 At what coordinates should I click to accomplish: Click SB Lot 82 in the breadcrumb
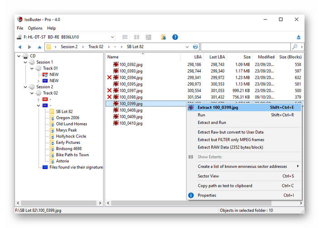pyautogui.click(x=135, y=47)
